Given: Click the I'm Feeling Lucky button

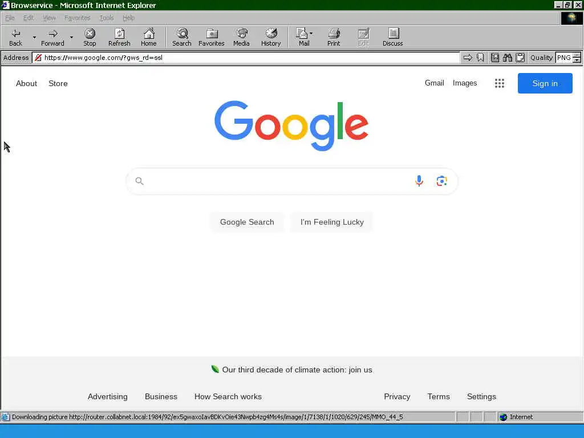Looking at the screenshot, I should point(332,222).
